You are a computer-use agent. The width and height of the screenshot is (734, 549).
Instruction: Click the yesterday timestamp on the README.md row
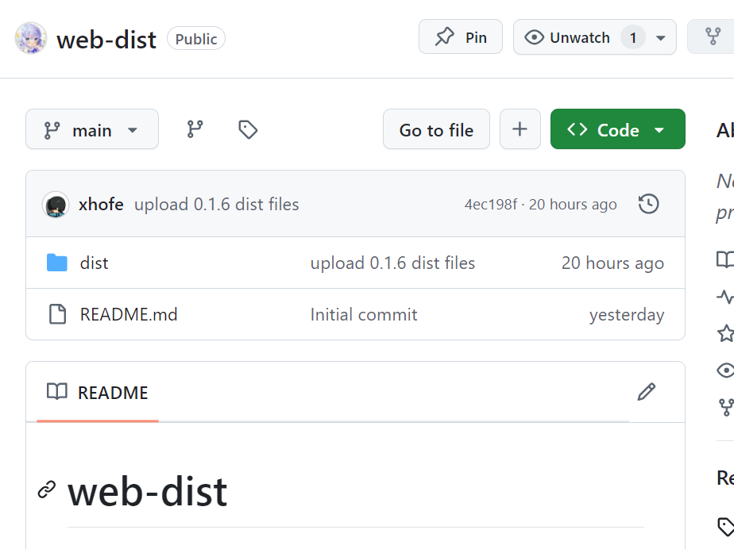coord(627,315)
